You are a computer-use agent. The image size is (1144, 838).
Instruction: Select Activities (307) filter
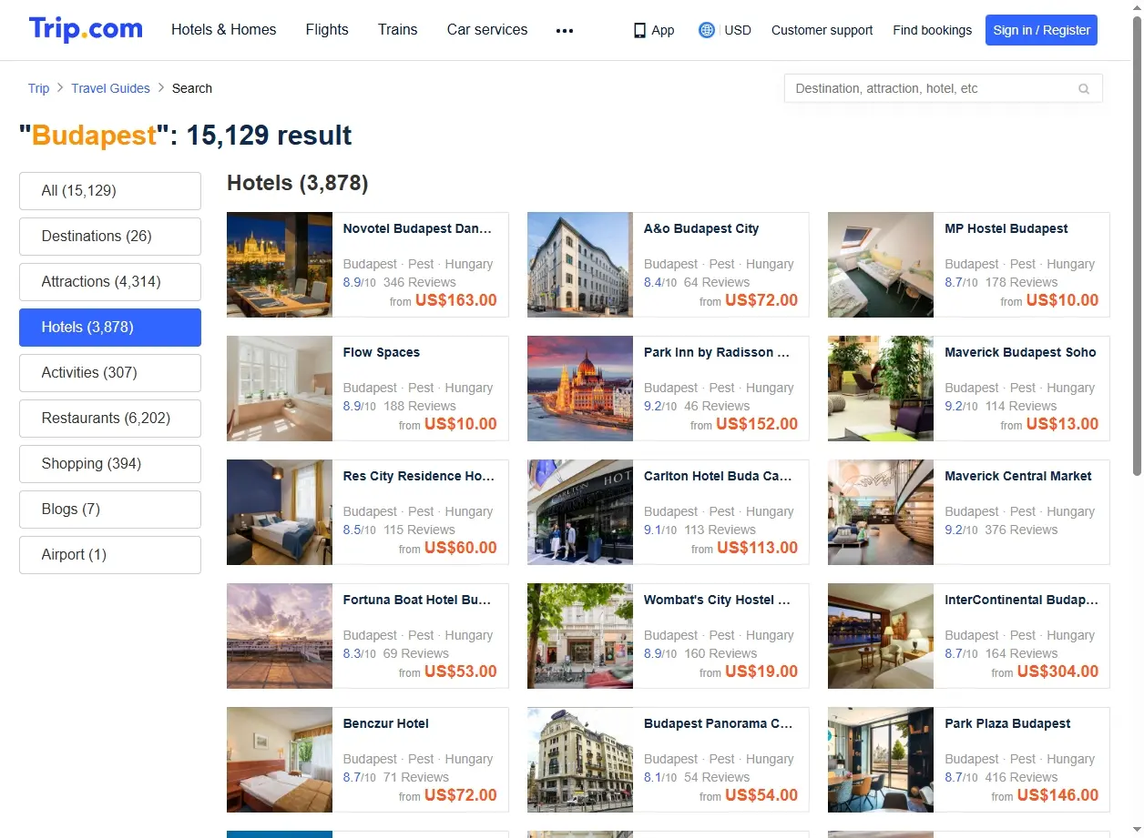(110, 373)
